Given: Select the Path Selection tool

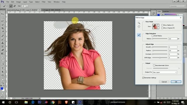Looking at the screenshot, I should pos(3,72).
